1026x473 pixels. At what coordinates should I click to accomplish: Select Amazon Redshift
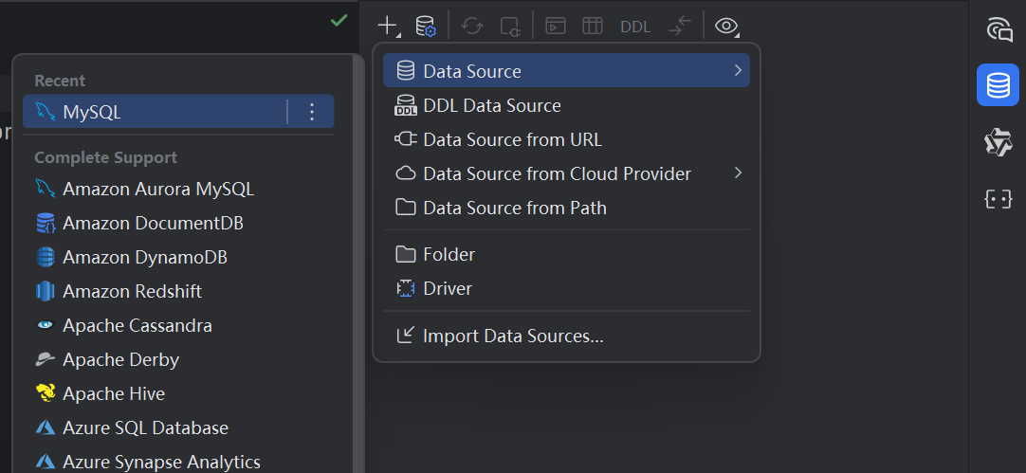pos(178,291)
